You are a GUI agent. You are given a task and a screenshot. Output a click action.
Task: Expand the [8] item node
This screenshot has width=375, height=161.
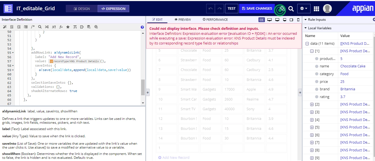(312, 150)
